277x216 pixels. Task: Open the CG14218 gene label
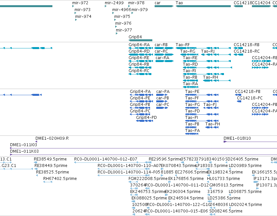pyautogui.click(x=243, y=3)
